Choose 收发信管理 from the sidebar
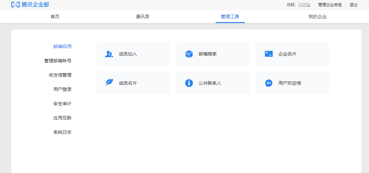 pos(60,75)
